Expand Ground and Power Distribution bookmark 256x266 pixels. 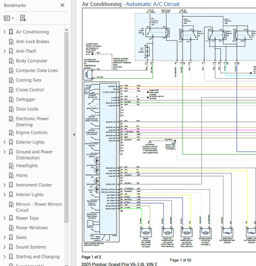click(4, 152)
